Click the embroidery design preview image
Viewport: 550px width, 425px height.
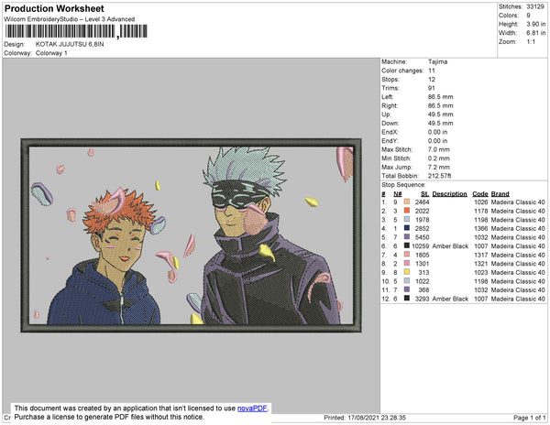coord(192,235)
